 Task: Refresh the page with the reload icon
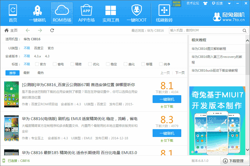[x=52, y=30]
